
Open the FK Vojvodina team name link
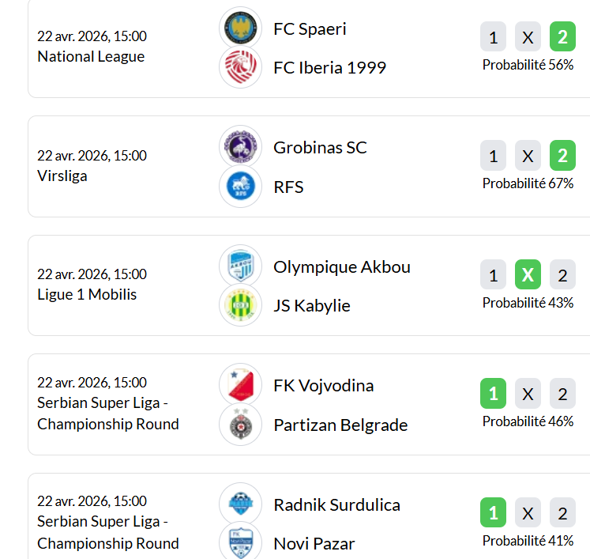(x=323, y=386)
